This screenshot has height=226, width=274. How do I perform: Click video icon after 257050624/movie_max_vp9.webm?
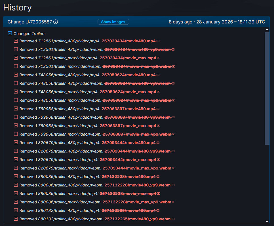[174, 100]
